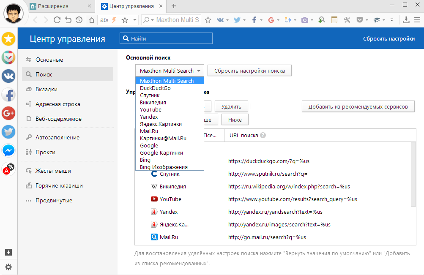Go to home page icon
This screenshot has height=275, width=424.
pyautogui.click(x=92, y=20)
